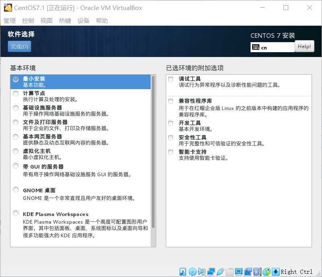The image size is (322, 277).
Task: Click the recording status icon
Action: [248, 272]
